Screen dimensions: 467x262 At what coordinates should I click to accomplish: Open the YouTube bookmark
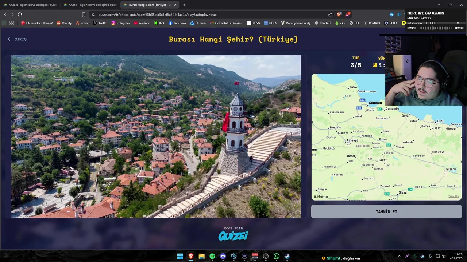pos(142,23)
